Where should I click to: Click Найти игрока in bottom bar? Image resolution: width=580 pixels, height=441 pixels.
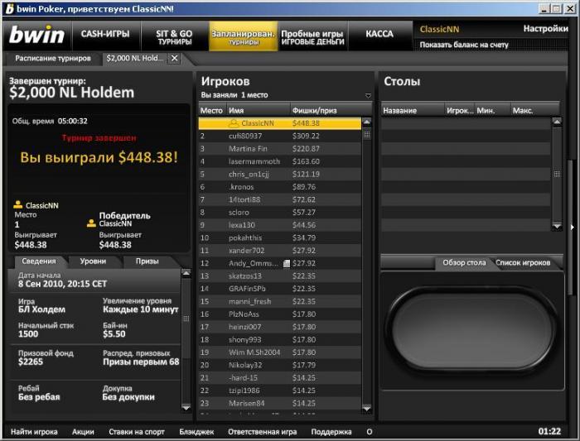(x=34, y=431)
